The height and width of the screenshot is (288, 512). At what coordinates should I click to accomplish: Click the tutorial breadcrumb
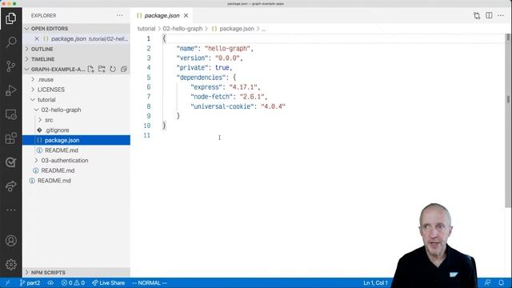pyautogui.click(x=146, y=29)
